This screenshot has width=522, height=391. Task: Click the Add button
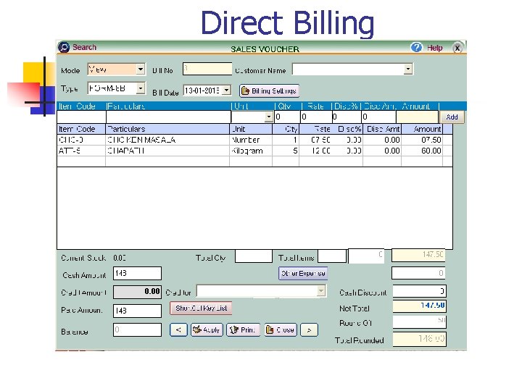tap(452, 117)
